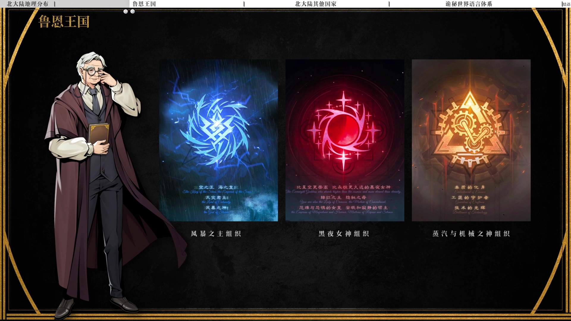
Task: Select the 风暴之主组织 caption
Action: [x=216, y=234]
